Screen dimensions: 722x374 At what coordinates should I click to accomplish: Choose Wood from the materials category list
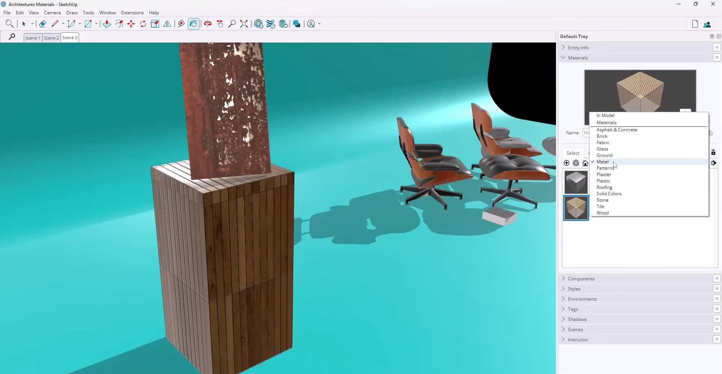pos(603,213)
